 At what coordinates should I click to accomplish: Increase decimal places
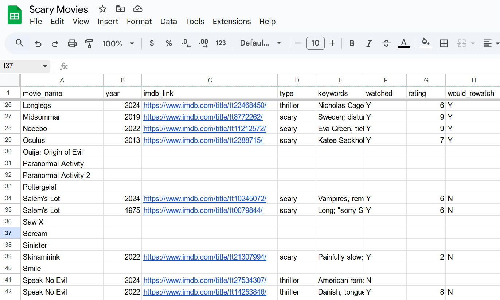pyautogui.click(x=203, y=43)
